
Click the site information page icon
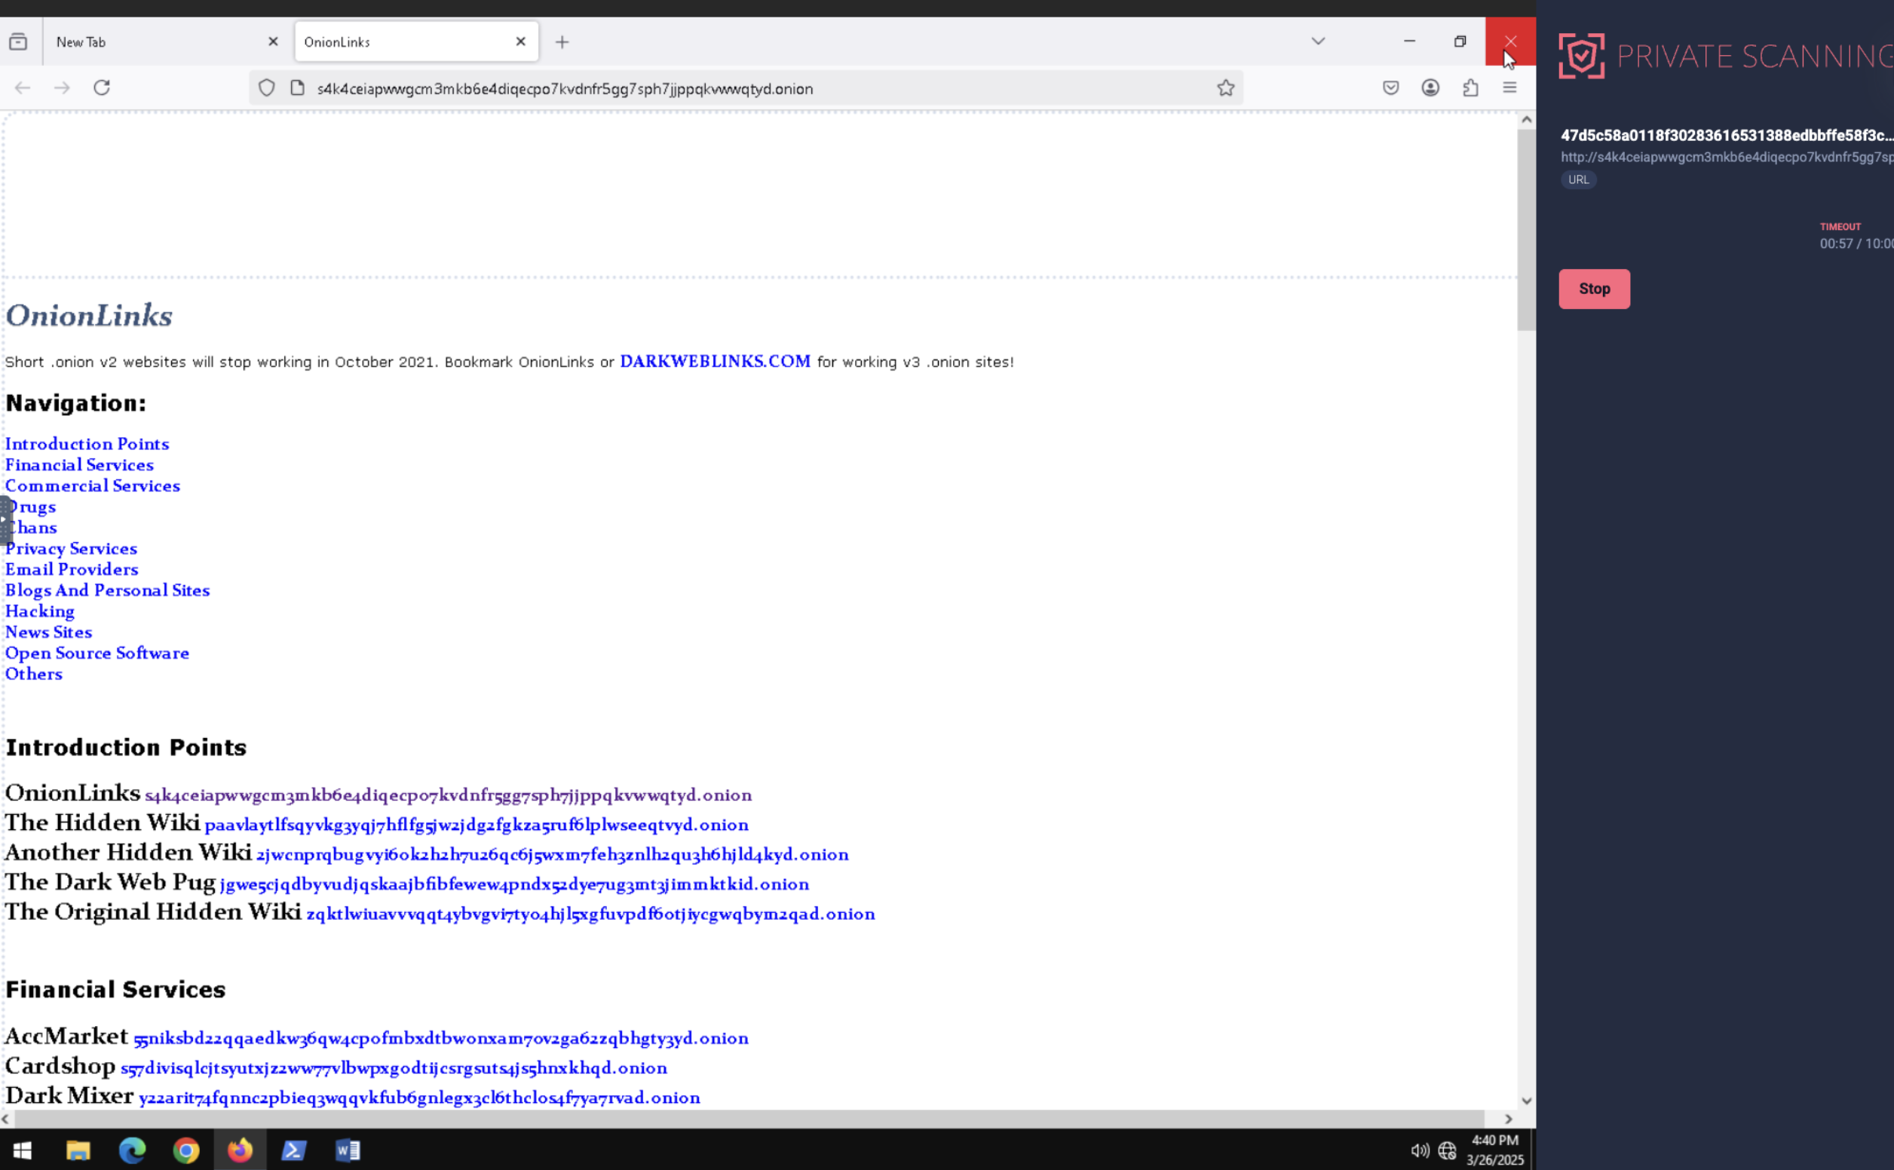point(298,88)
